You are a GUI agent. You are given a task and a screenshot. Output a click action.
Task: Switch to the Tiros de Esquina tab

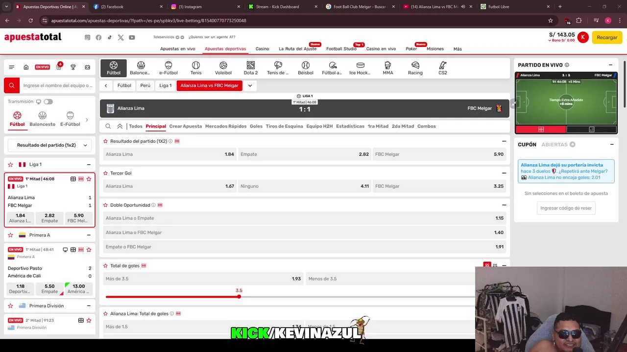click(x=284, y=126)
